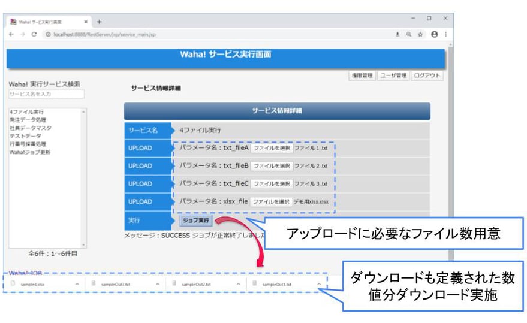Open a new browser tab with plus
This screenshot has height=323, width=527.
[x=99, y=22]
